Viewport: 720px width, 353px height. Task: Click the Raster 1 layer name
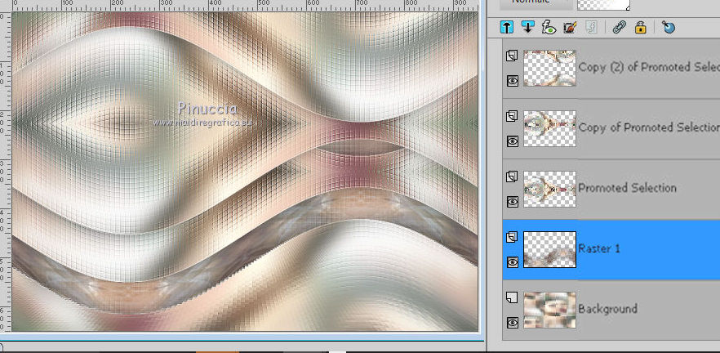tap(599, 248)
